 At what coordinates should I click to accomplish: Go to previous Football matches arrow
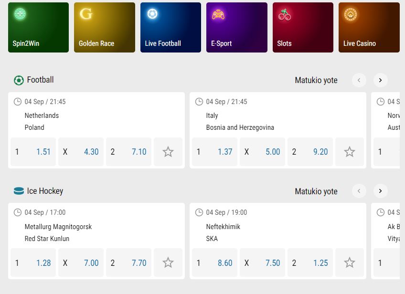(x=359, y=80)
